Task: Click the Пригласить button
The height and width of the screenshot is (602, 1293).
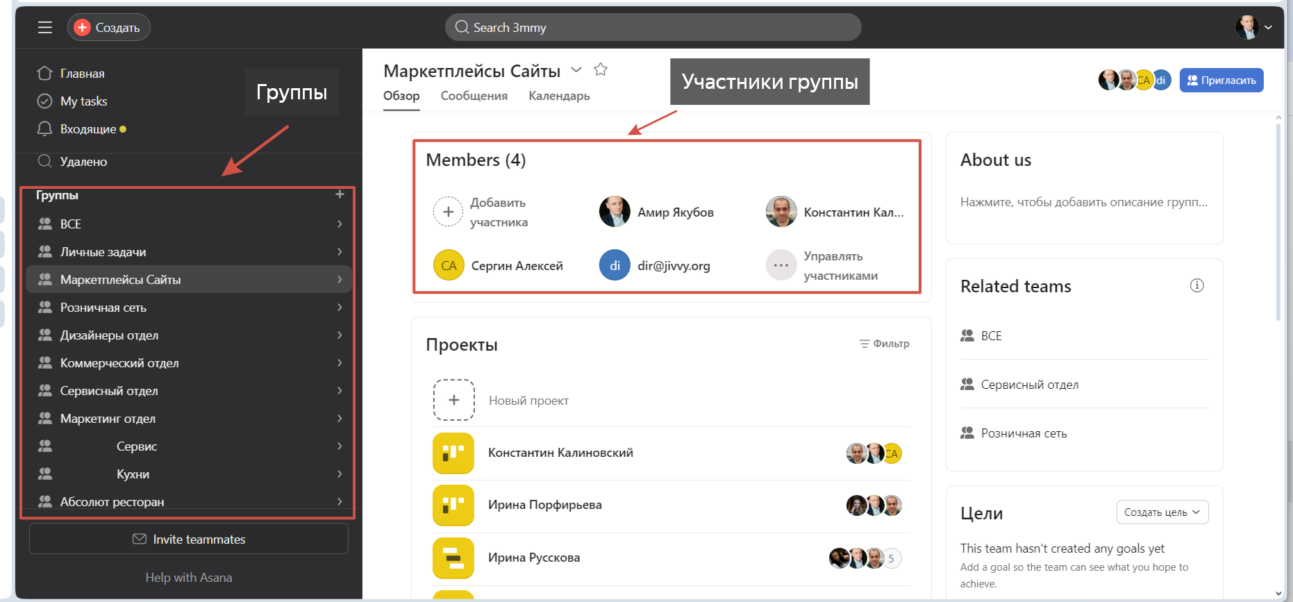Action: coord(1221,80)
